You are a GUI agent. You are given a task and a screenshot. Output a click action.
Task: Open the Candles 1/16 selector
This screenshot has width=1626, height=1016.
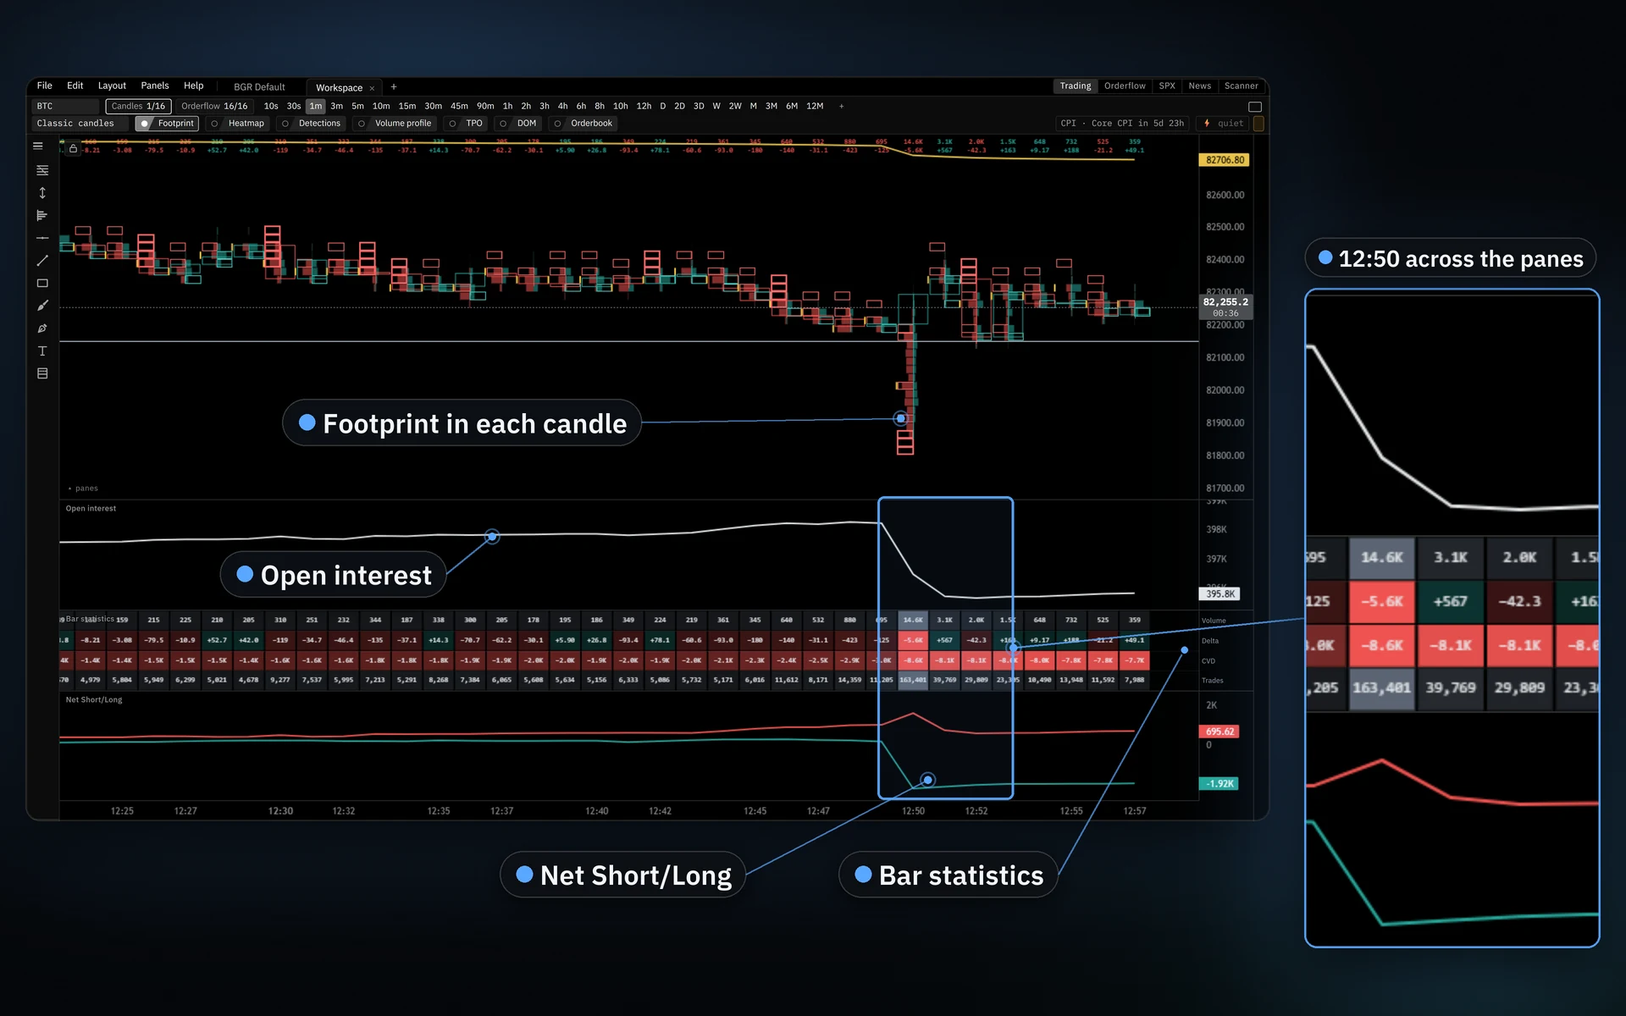[138, 107]
